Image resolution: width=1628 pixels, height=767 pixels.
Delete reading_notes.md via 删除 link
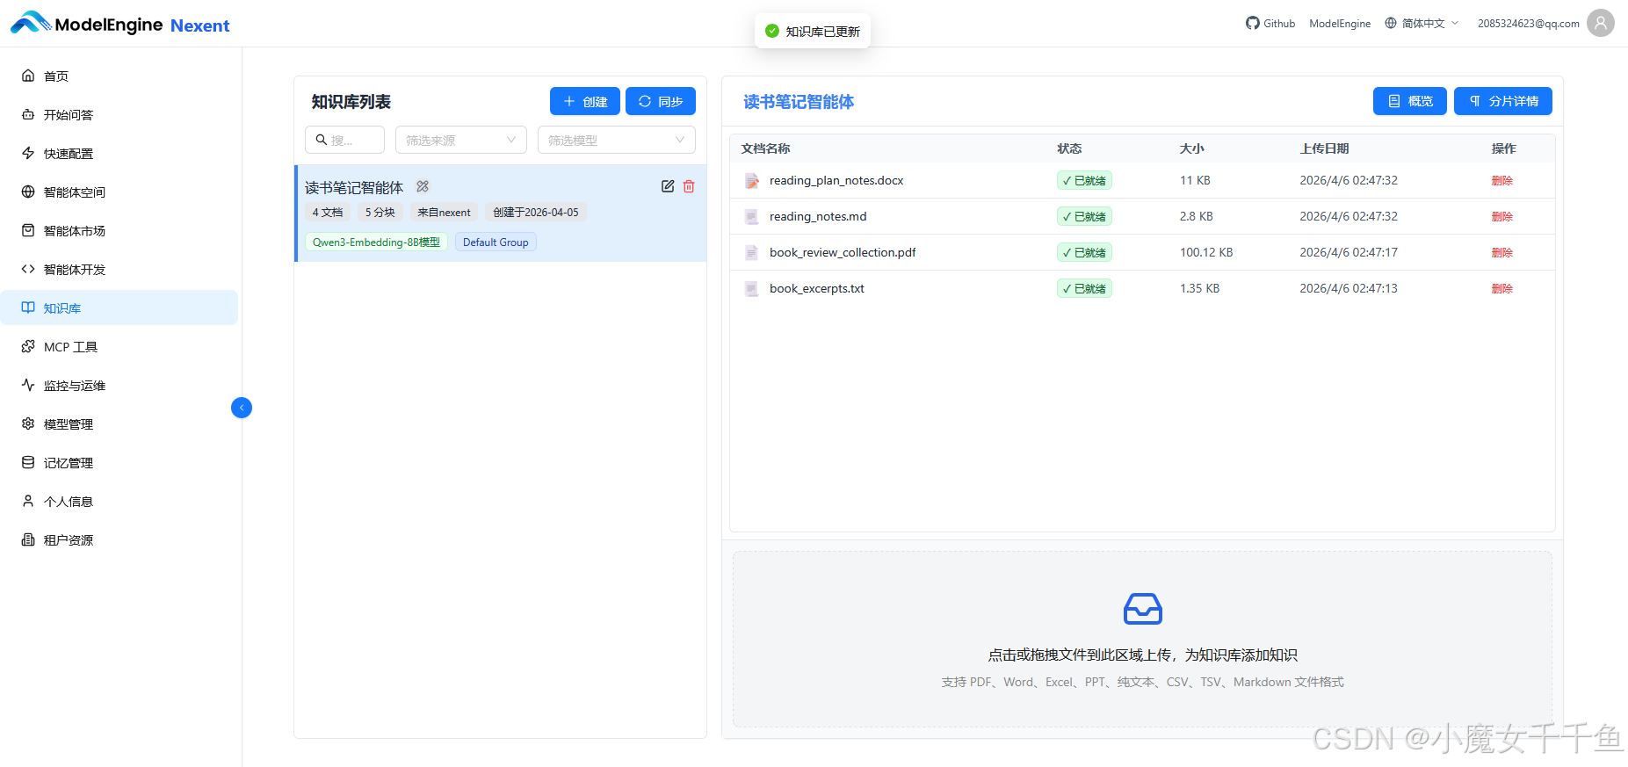[1501, 216]
